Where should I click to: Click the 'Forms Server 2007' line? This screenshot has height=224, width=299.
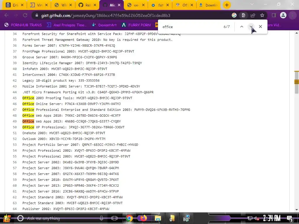[x=69, y=45]
